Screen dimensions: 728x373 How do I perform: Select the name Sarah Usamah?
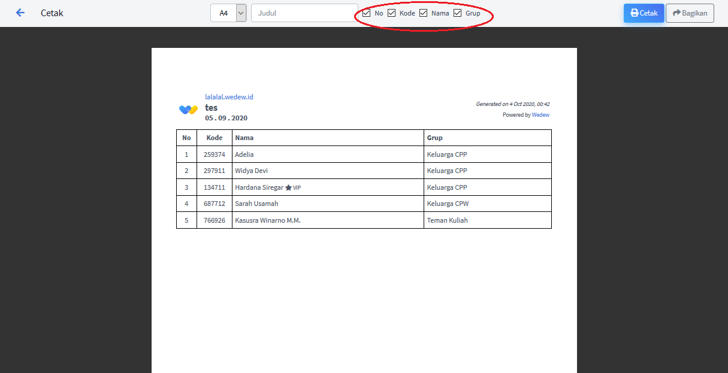pos(256,204)
